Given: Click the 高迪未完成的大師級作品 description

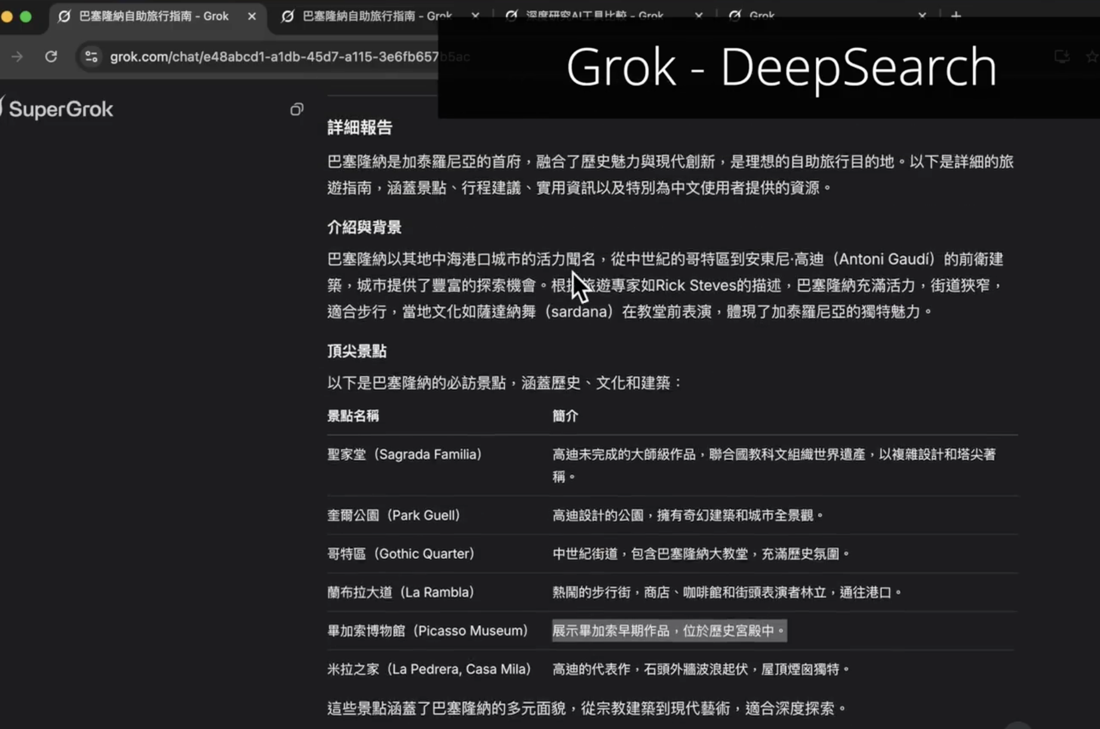Looking at the screenshot, I should 774,465.
